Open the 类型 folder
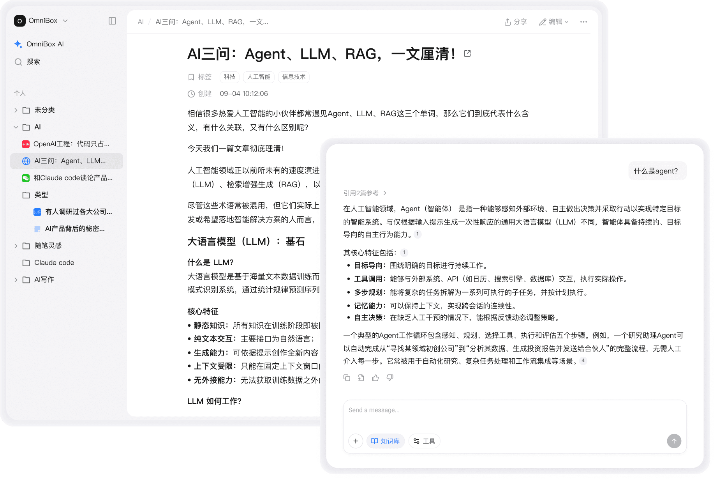719x483 pixels. click(x=67, y=195)
